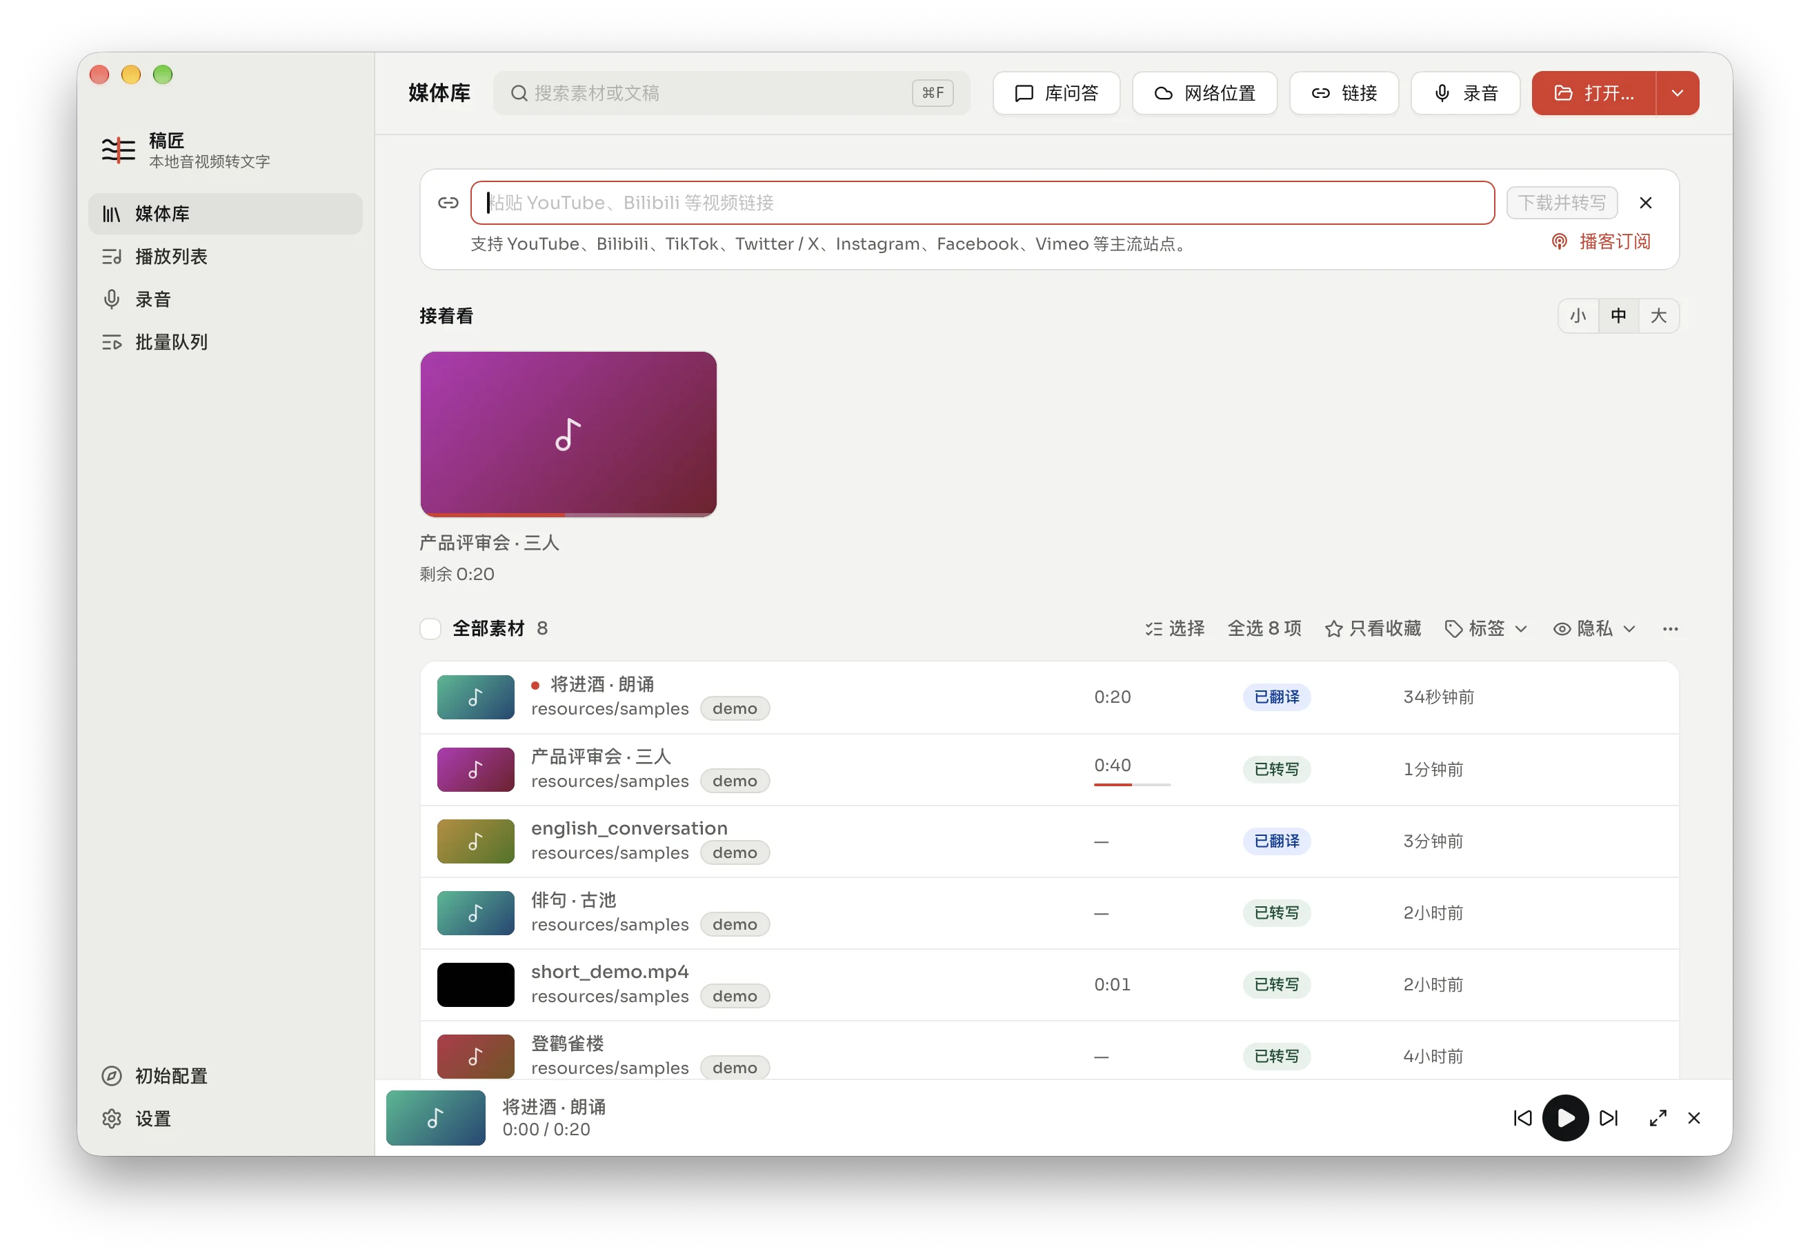Expand the 标签 tag filter dropdown
Image resolution: width=1810 pixels, height=1258 pixels.
[x=1485, y=628]
